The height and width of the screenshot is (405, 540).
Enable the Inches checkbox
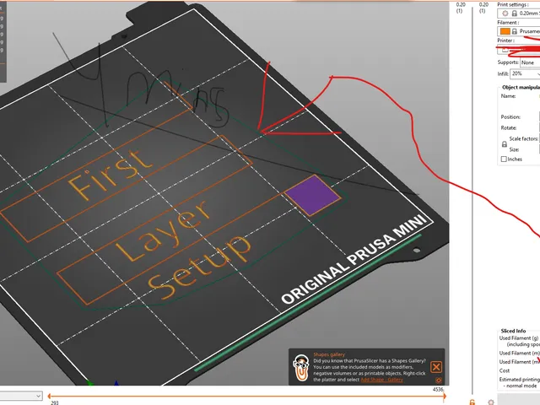[504, 159]
